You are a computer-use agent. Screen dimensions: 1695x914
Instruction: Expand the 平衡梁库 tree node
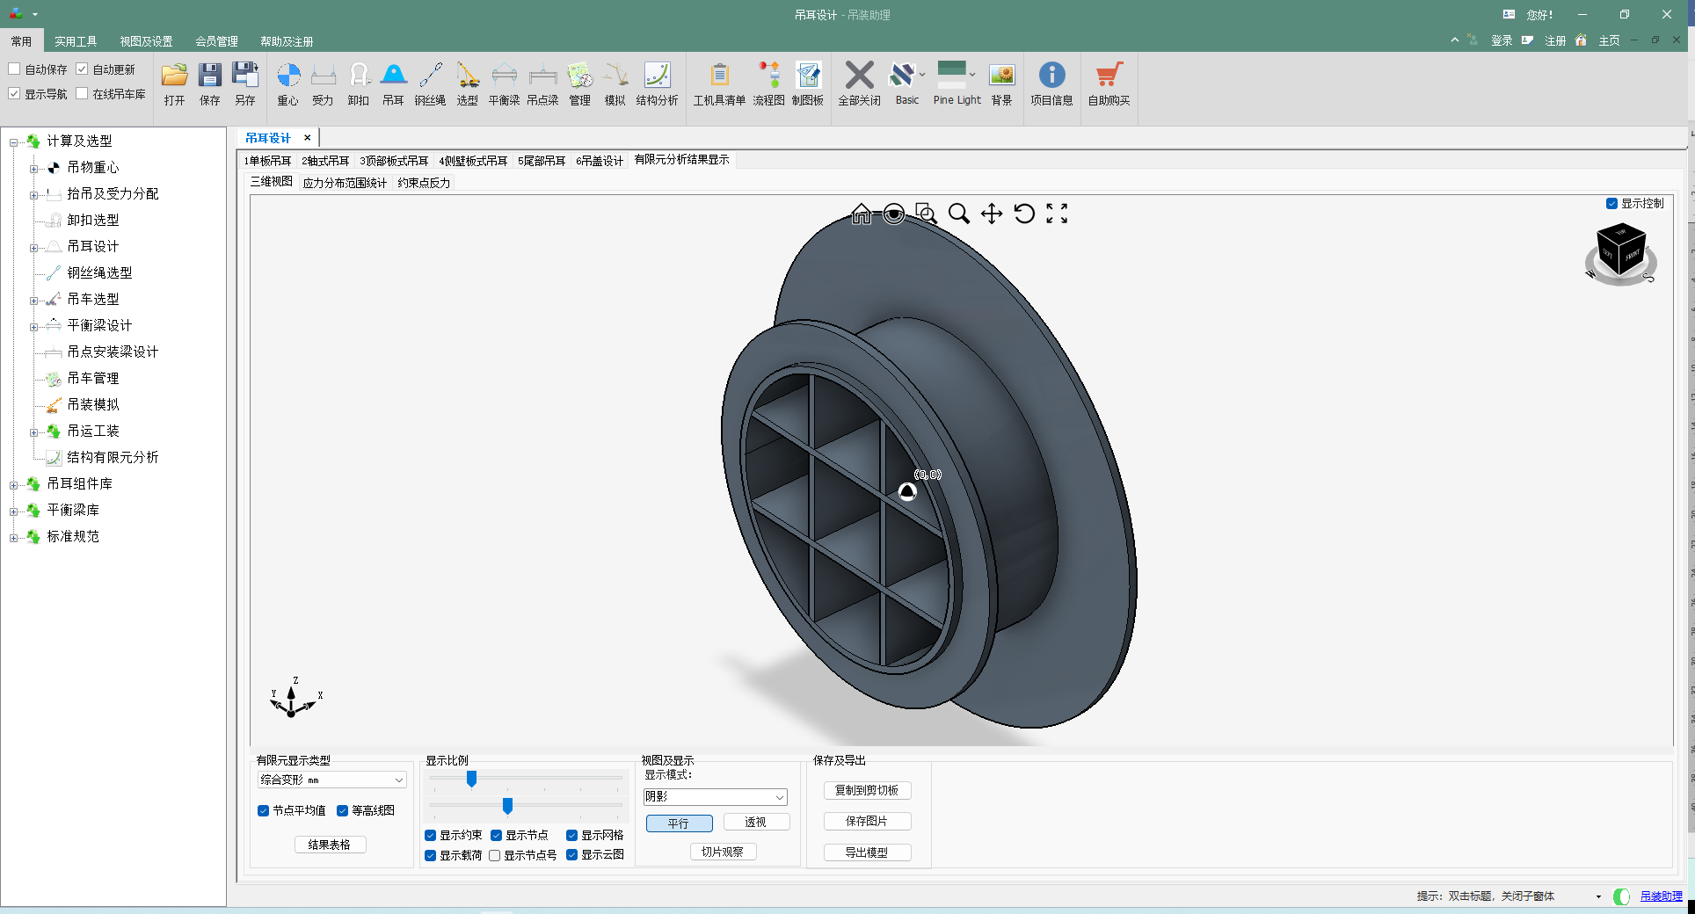click(x=14, y=511)
